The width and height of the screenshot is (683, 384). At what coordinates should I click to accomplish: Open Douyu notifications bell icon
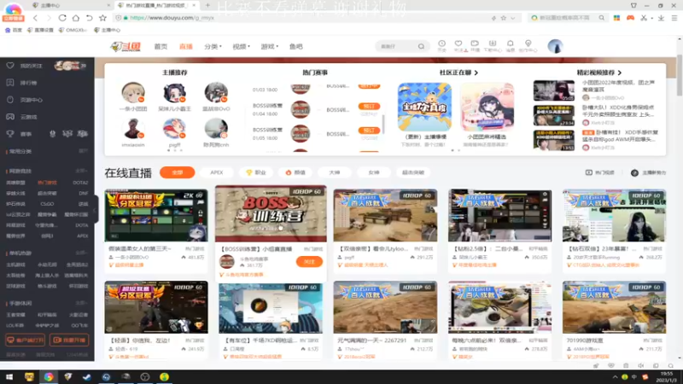510,46
